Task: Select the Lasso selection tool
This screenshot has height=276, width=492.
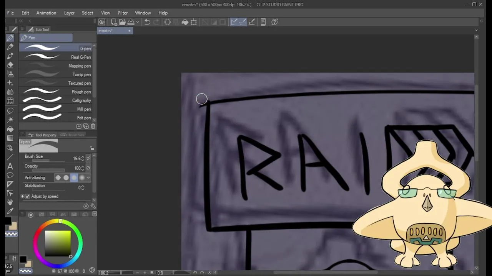Action: pos(10,111)
